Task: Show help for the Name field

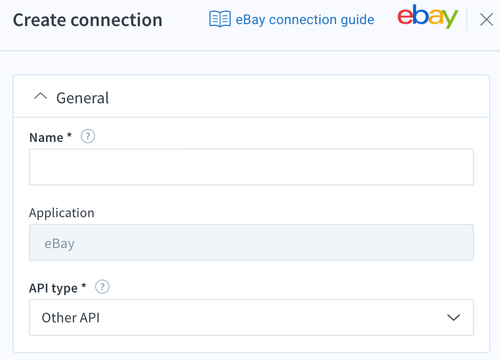Action: [x=88, y=137]
